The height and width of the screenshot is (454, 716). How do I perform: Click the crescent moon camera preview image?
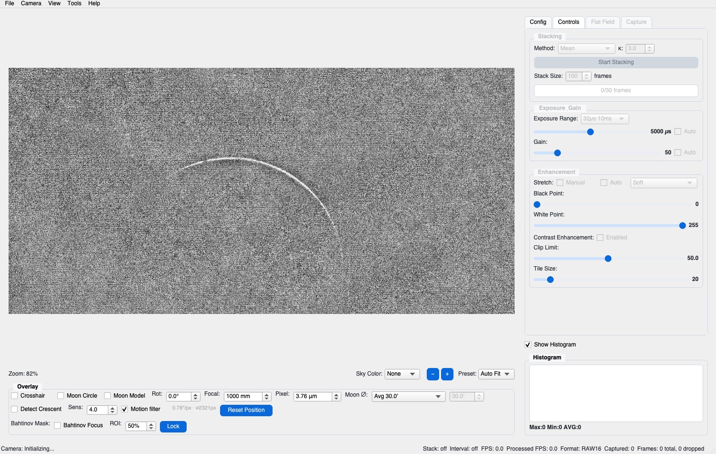[262, 191]
